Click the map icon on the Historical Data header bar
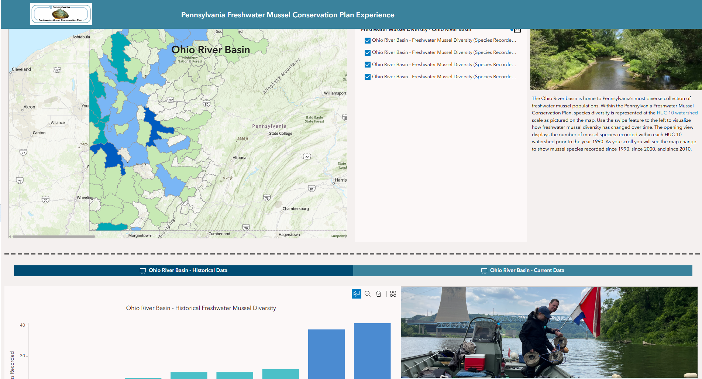Viewport: 702px width, 379px height. 142,271
